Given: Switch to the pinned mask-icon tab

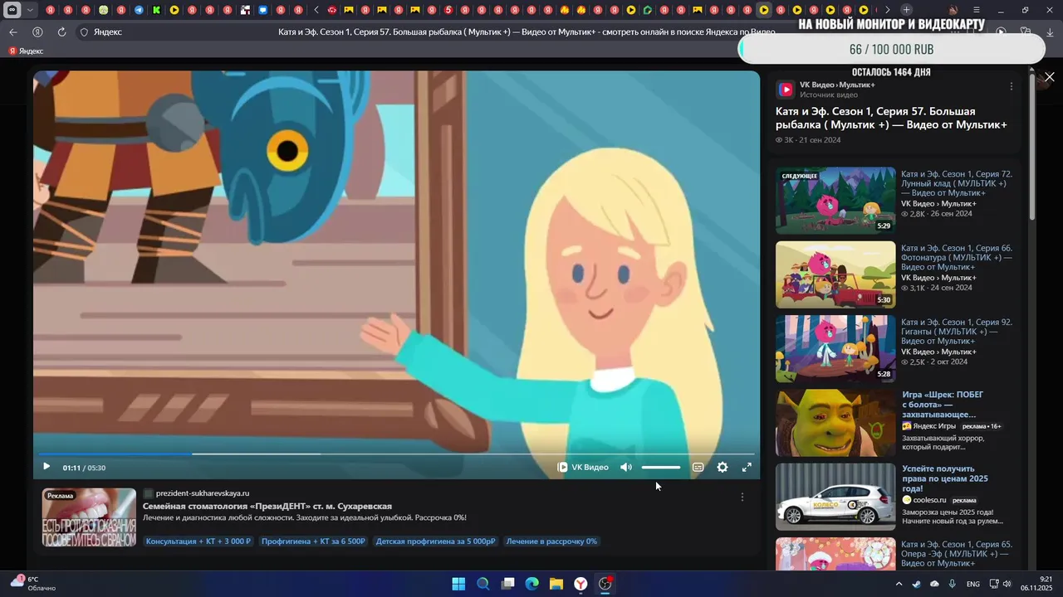Looking at the screenshot, I should coord(12,10).
